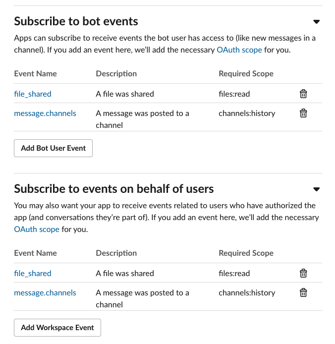Image resolution: width=335 pixels, height=344 pixels.
Task: Collapse the events on behalf of users arrow
Action: (x=316, y=189)
